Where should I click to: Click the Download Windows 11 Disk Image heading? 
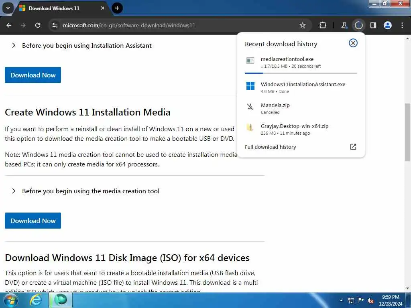coord(127,258)
